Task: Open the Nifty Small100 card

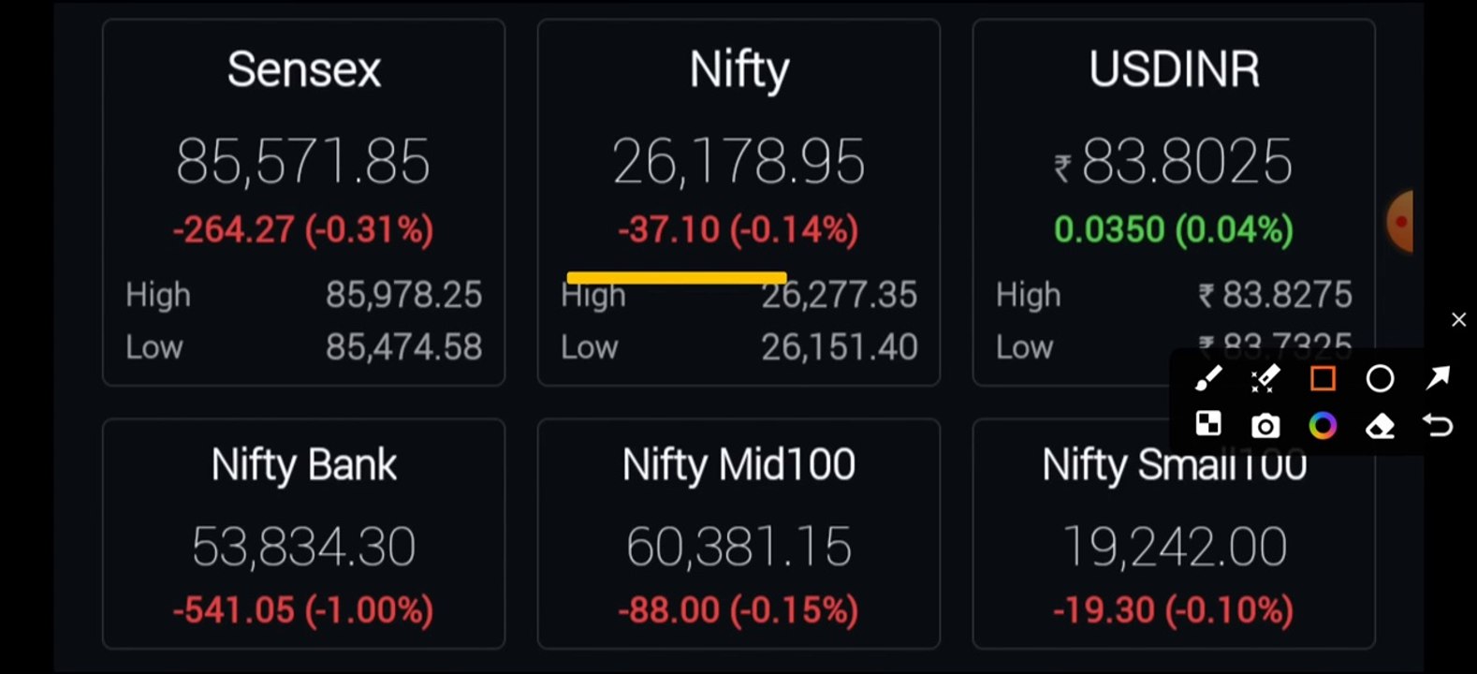Action: tap(1174, 534)
